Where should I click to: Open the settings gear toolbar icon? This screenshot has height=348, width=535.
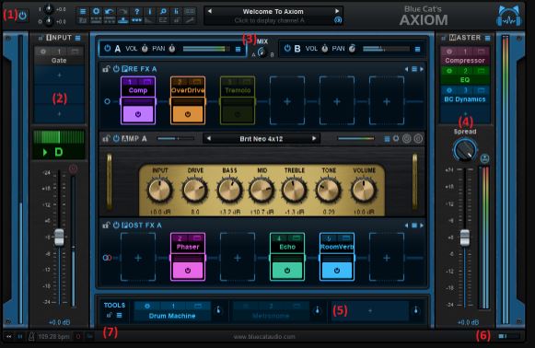(x=96, y=11)
